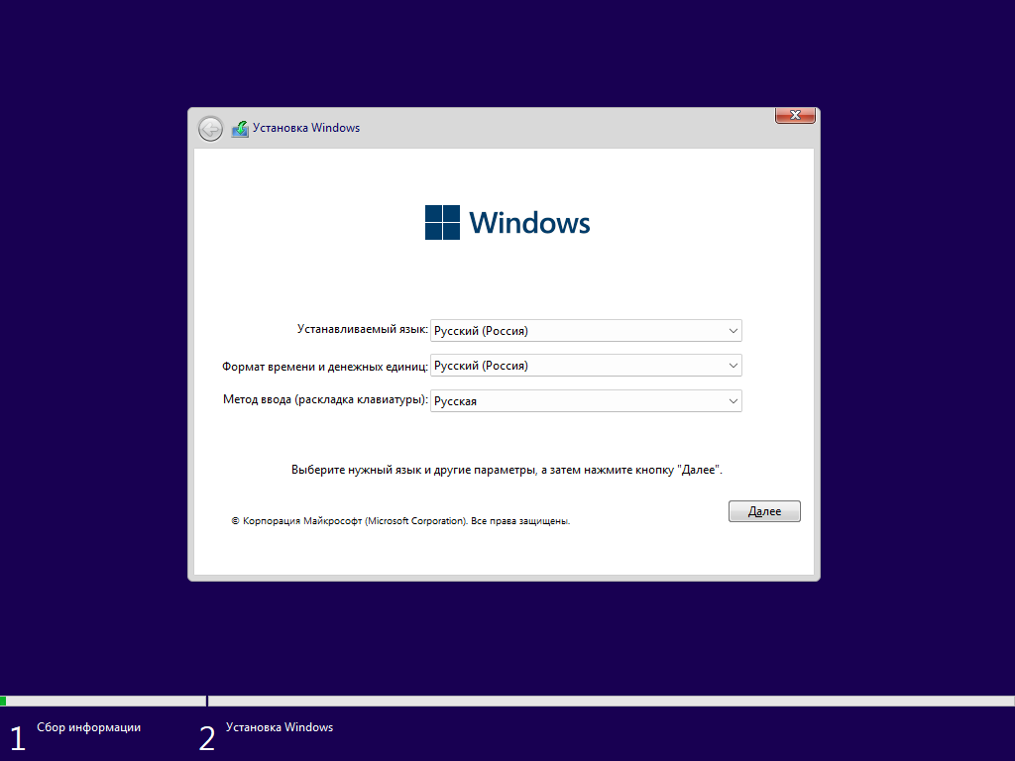The height and width of the screenshot is (761, 1015).
Task: Select the time format field showing Русский (Россия)
Action: (555, 365)
